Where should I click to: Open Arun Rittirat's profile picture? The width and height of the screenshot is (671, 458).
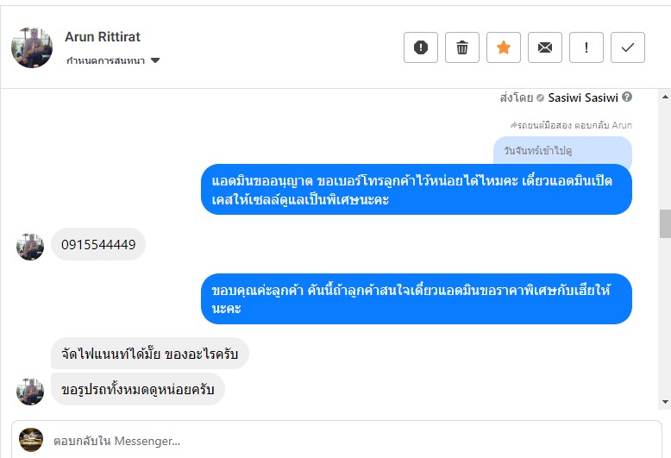coord(32,47)
